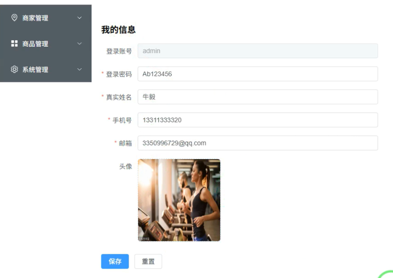The width and height of the screenshot is (393, 278).
Task: Focus the 真实姓名 input field
Action: (258, 97)
